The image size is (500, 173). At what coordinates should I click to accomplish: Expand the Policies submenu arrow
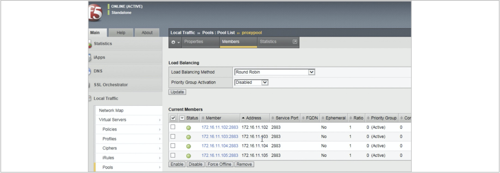point(160,130)
